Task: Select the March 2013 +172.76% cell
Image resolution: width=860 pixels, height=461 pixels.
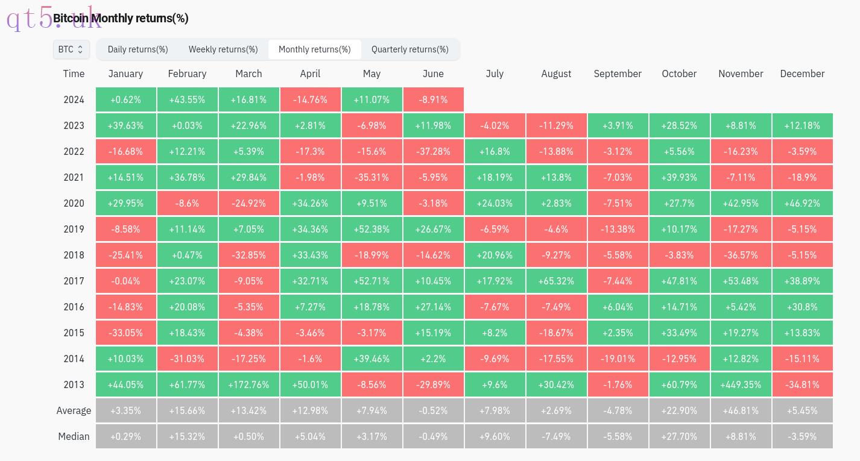Action: (248, 384)
